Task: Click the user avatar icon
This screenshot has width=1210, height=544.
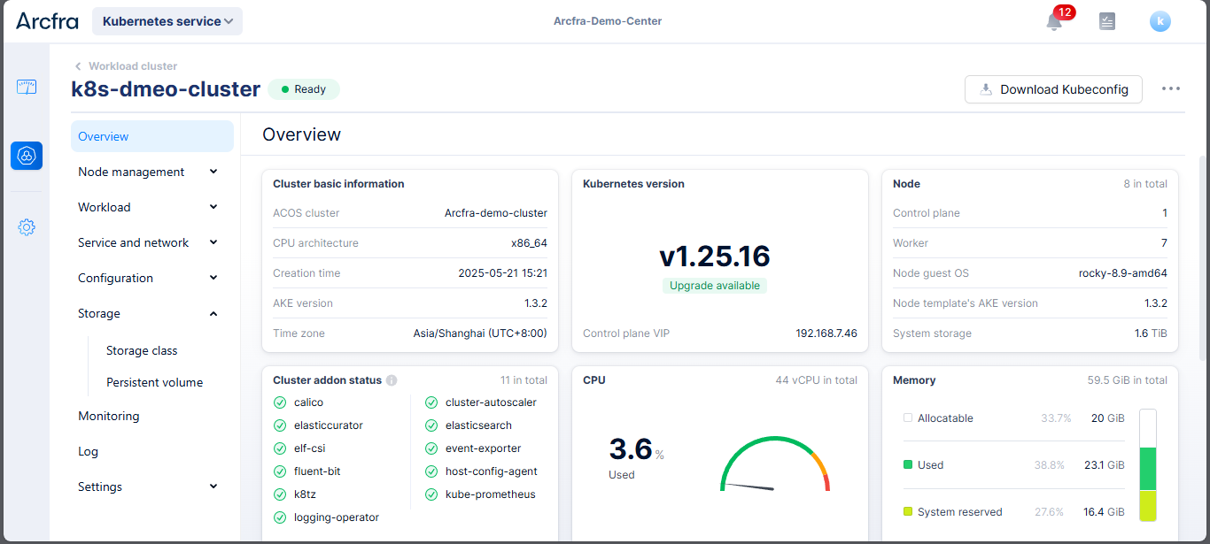Action: coord(1160,21)
